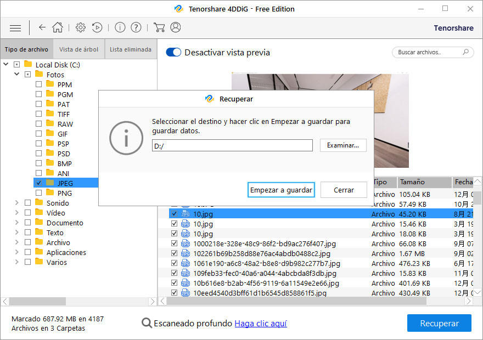
Task: Click the destination path input field
Action: point(232,145)
